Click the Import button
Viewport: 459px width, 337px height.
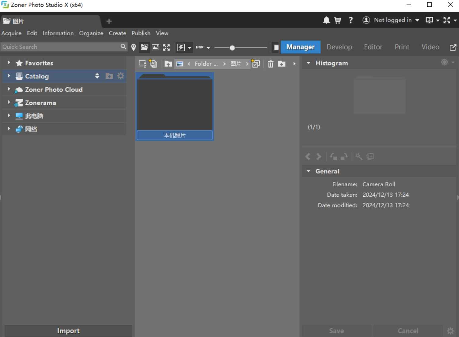click(68, 331)
